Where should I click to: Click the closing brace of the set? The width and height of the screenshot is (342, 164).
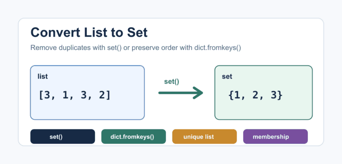(280, 95)
